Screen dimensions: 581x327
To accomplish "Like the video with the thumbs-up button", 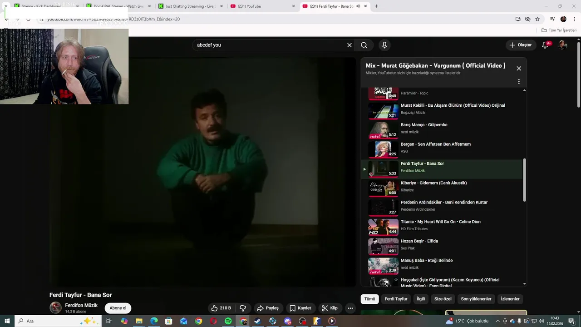I will coord(222,308).
